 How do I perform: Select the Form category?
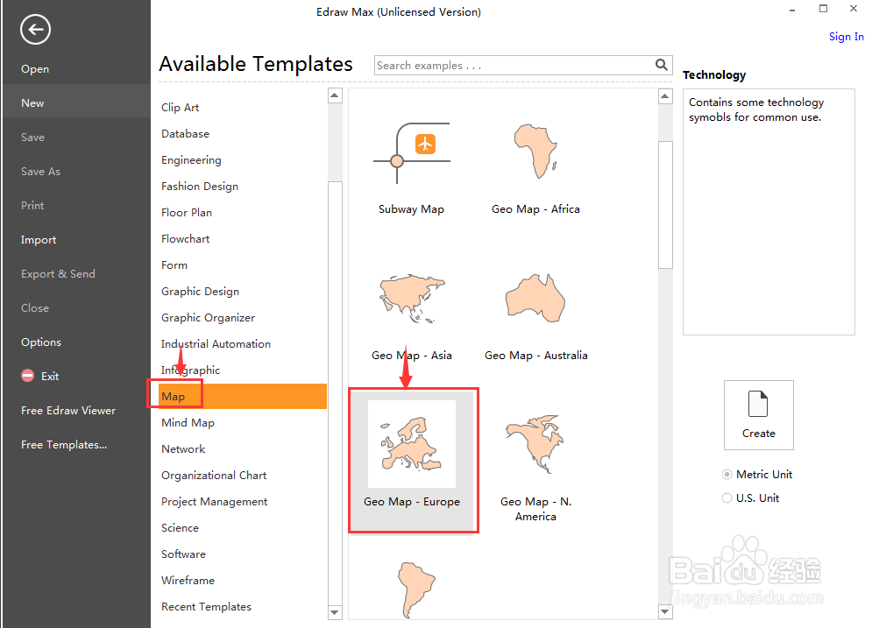click(x=174, y=265)
